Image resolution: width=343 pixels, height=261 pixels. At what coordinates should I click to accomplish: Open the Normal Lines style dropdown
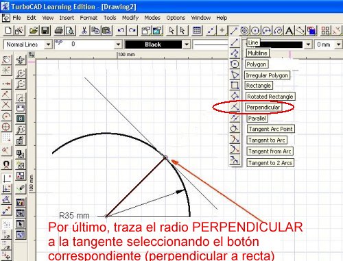coord(27,45)
